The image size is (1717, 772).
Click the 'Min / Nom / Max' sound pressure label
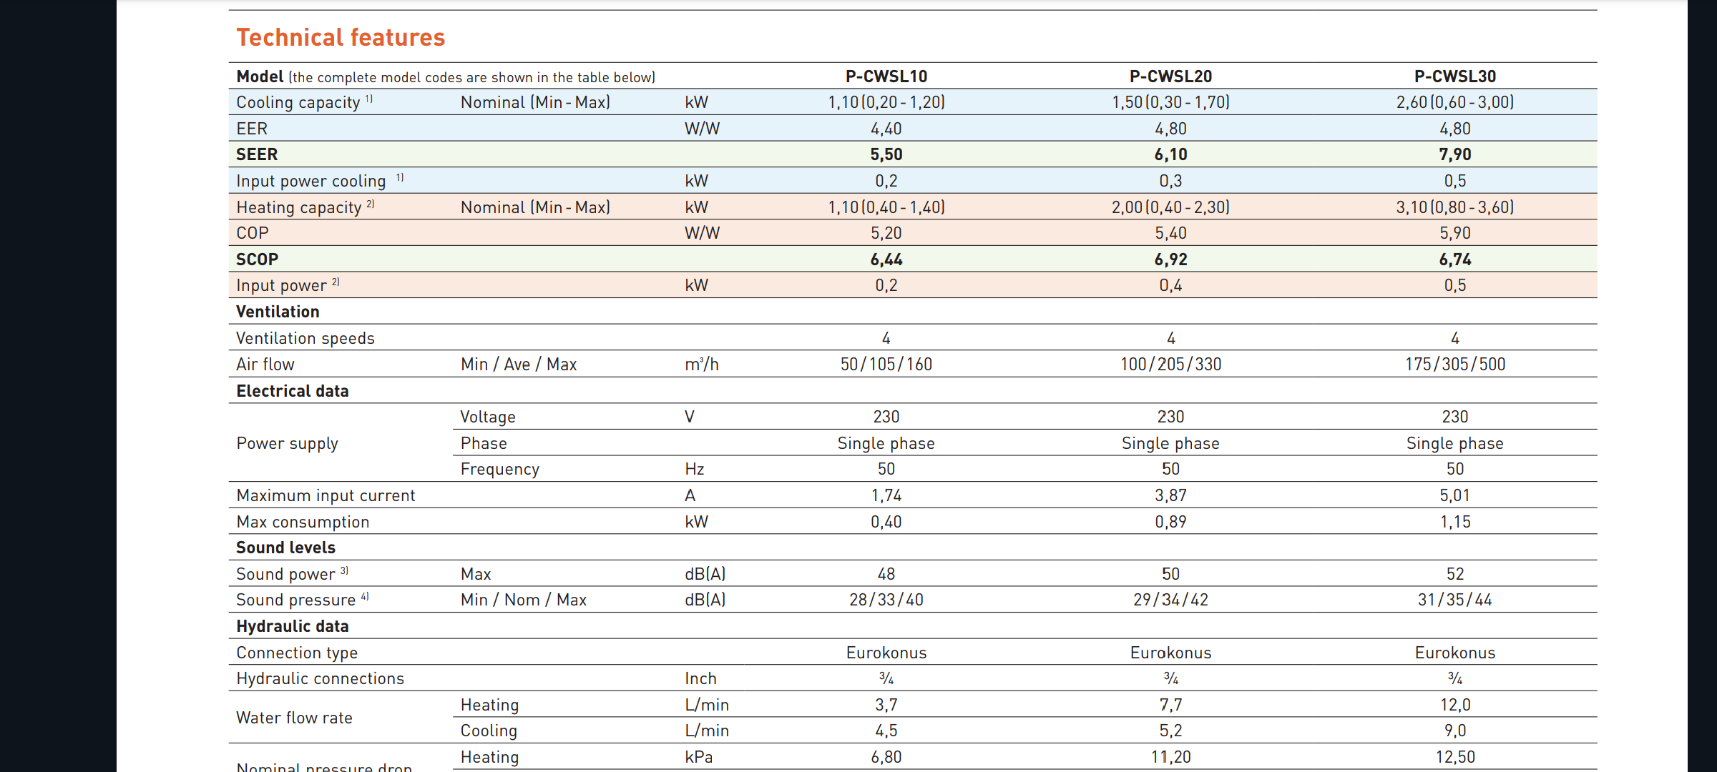tap(523, 600)
